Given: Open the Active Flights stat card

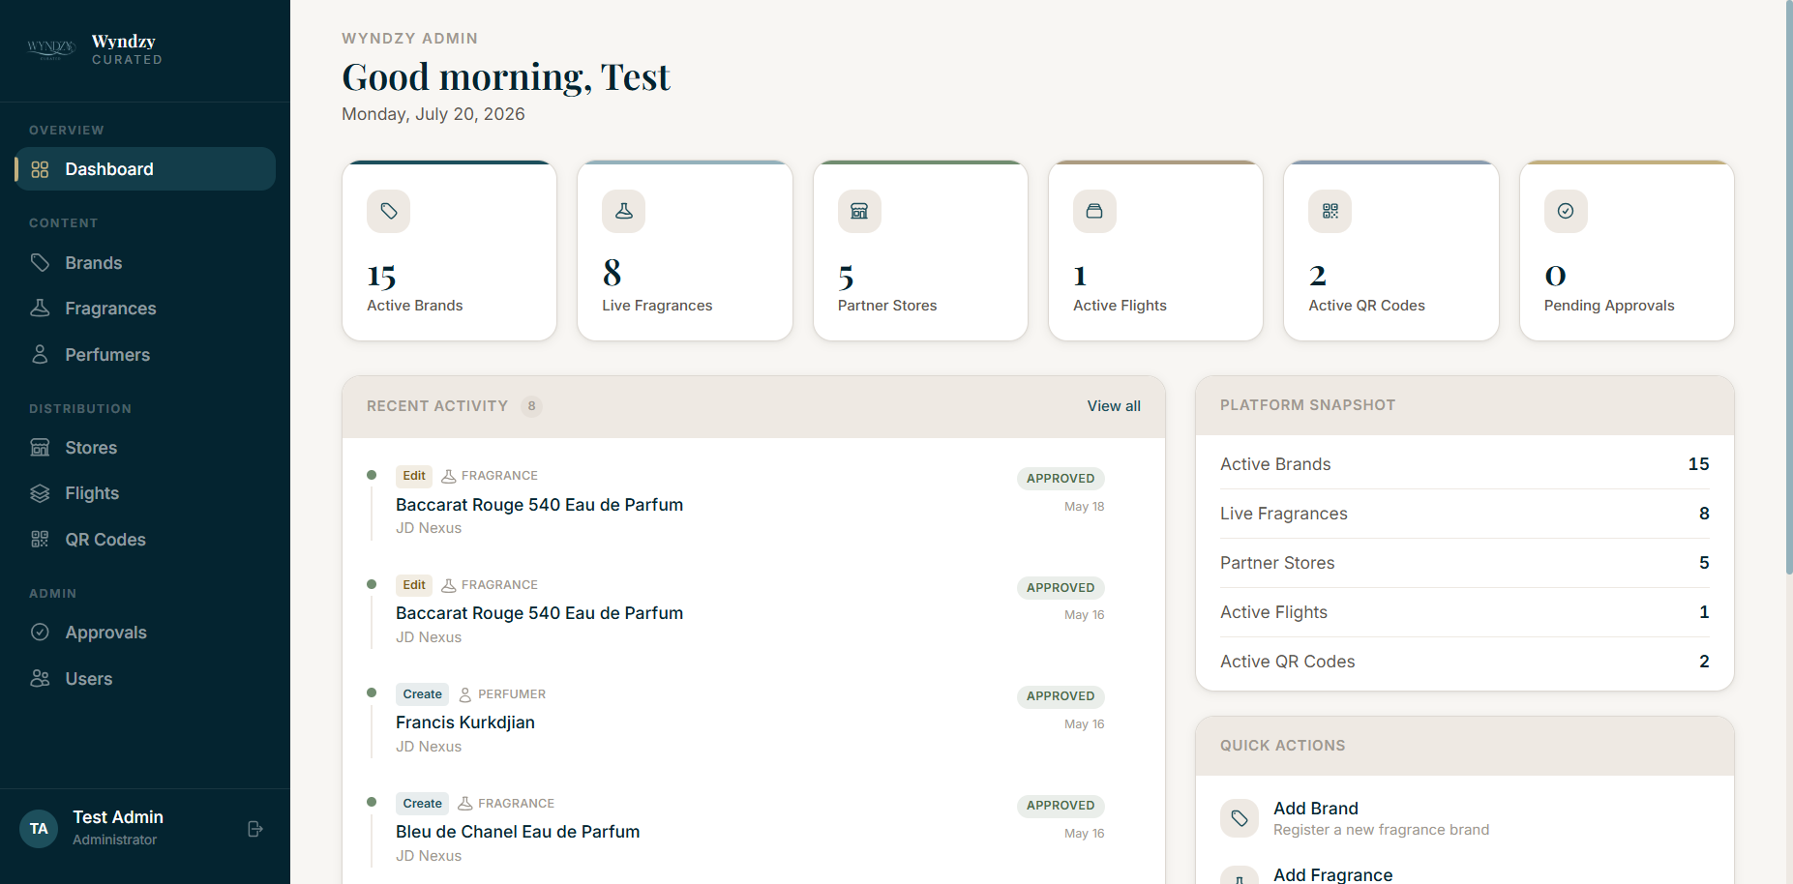Looking at the screenshot, I should (x=1155, y=250).
